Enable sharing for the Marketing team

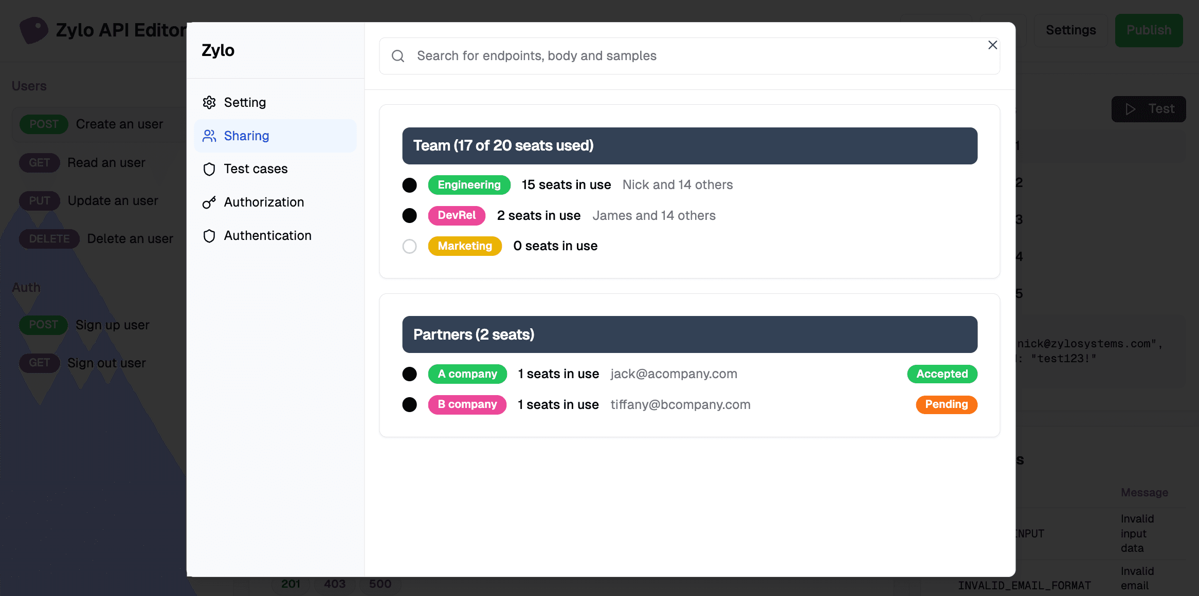(410, 246)
